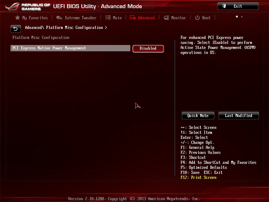Click the back arrow return button
This screenshot has width=269, height=202.
pos(15,29)
